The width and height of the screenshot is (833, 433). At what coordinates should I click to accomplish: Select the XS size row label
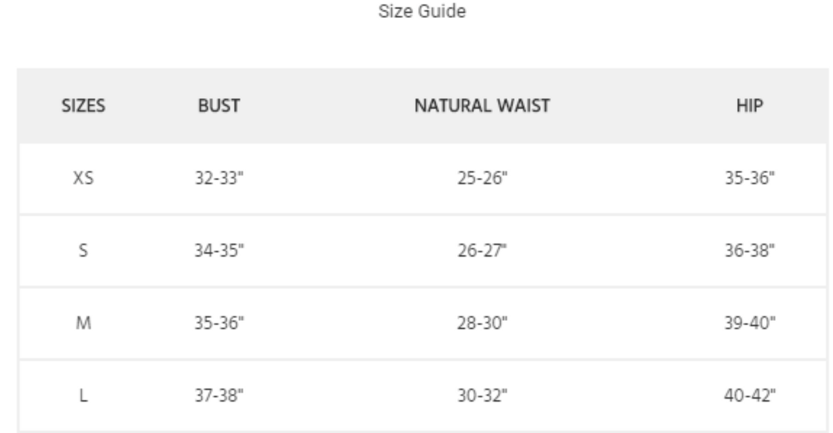[83, 178]
